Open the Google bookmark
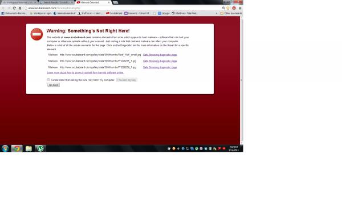The height and width of the screenshot is (215, 342). (164, 13)
